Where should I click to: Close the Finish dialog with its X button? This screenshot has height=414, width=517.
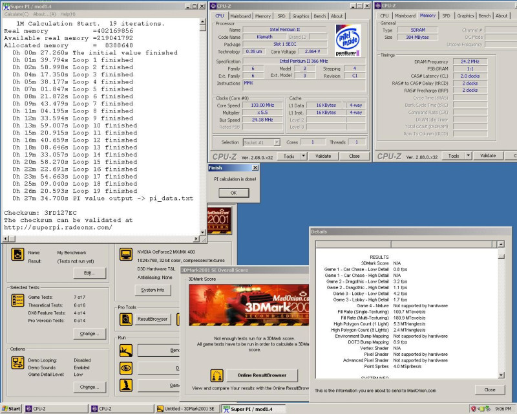pyautogui.click(x=255, y=168)
